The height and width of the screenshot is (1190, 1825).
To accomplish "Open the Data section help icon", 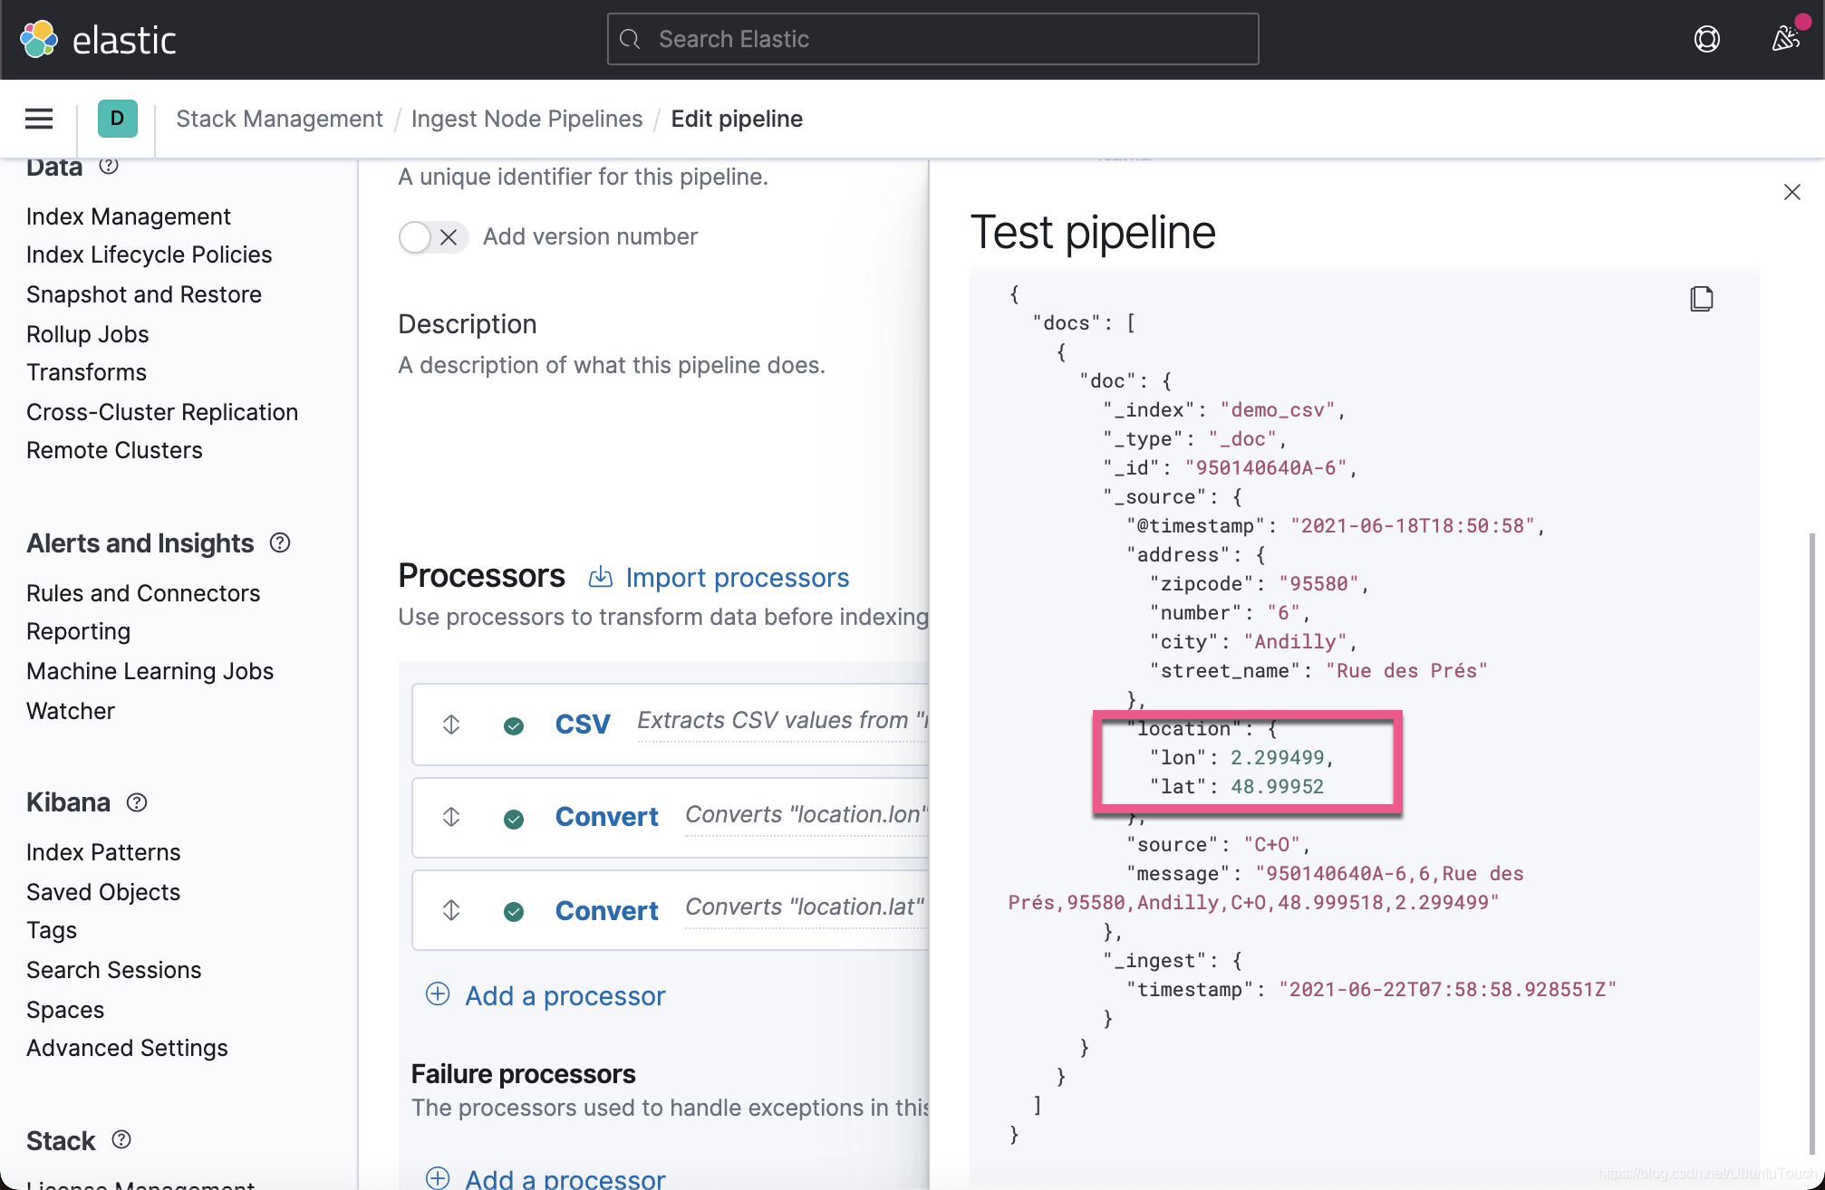I will click(x=110, y=166).
